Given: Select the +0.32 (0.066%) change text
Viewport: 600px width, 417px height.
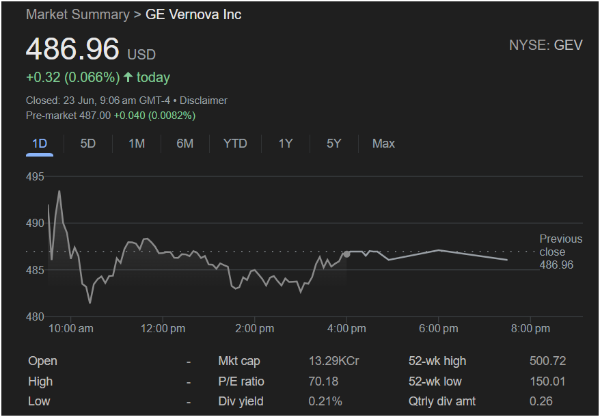Looking at the screenshot, I should (72, 77).
